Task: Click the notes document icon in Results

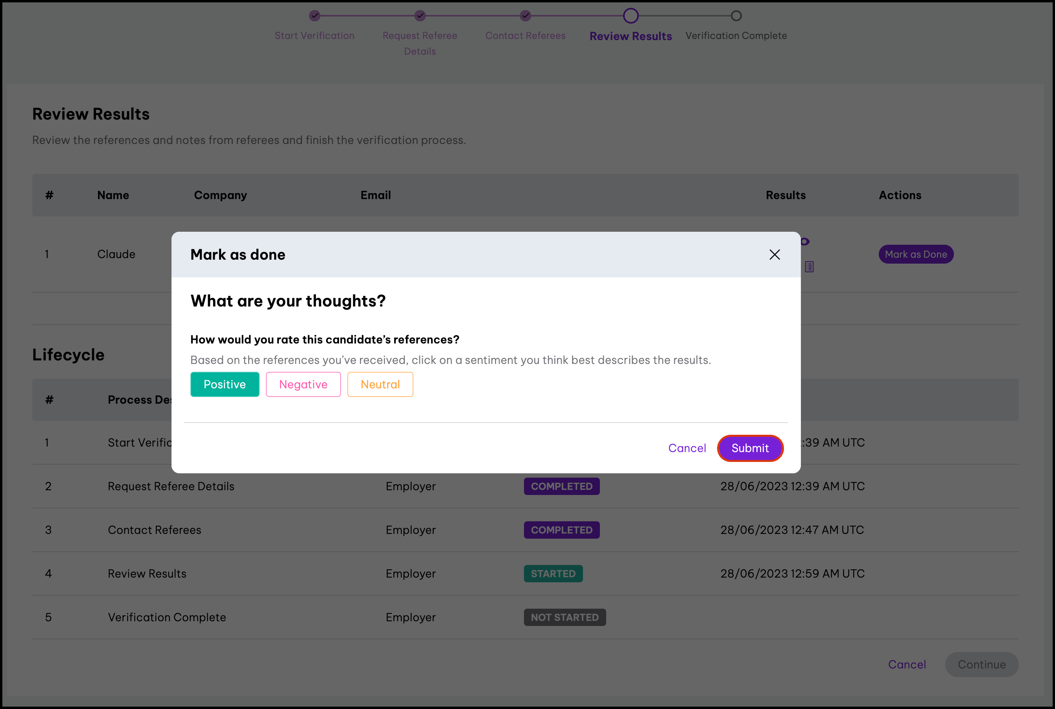Action: click(x=809, y=267)
